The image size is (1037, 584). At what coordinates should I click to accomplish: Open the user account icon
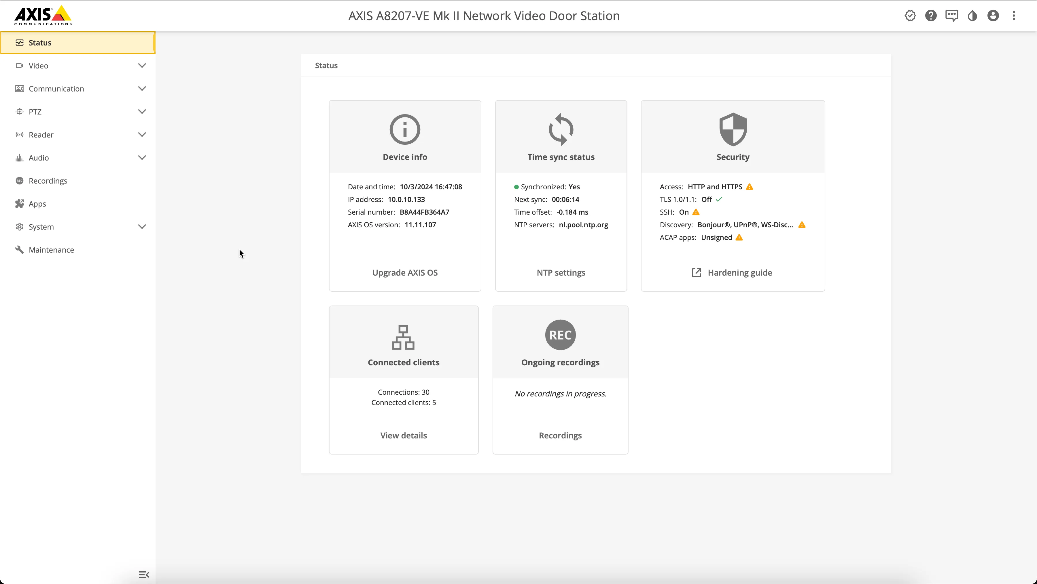993,16
